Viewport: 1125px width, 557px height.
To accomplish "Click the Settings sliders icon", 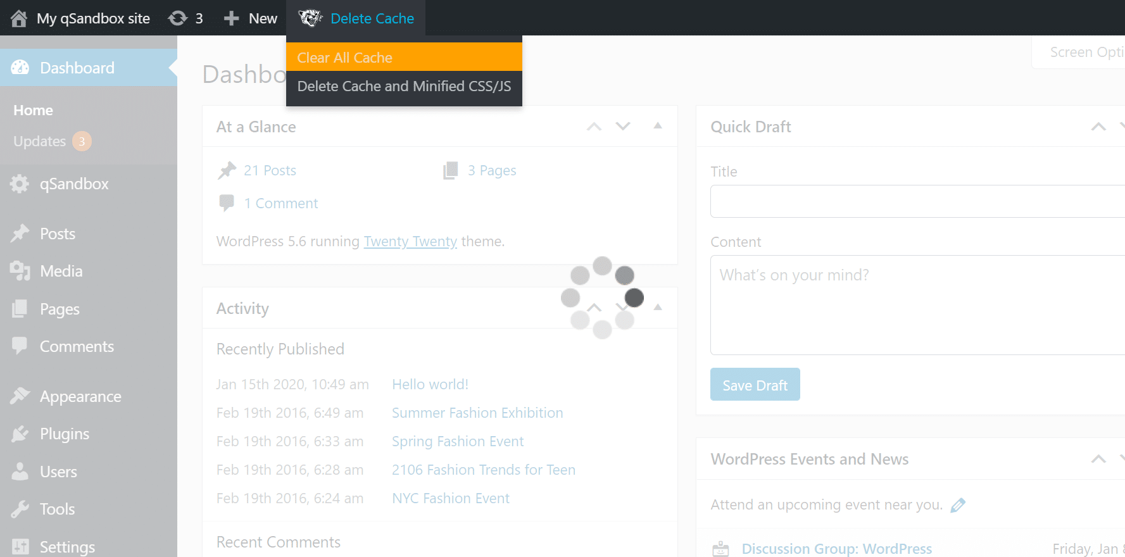I will 20,547.
